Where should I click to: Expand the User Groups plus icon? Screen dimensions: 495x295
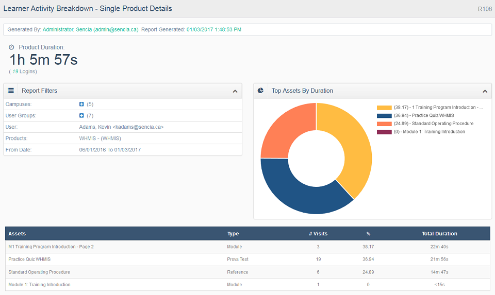point(81,115)
